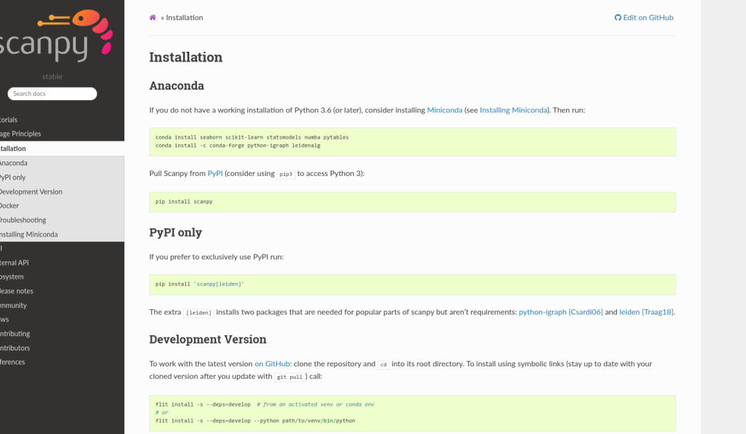The image size is (746, 434).
Task: Follow the Traag18 citation link
Action: pos(658,312)
